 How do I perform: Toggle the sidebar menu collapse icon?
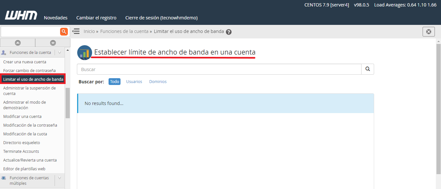(76, 31)
